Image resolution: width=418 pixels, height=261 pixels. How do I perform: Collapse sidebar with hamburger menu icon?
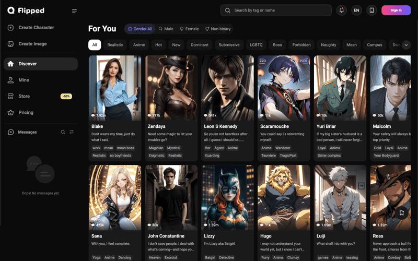(74, 11)
